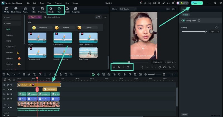Click the scissors split tool in timeline
This screenshot has height=117, width=223.
pos(29,74)
